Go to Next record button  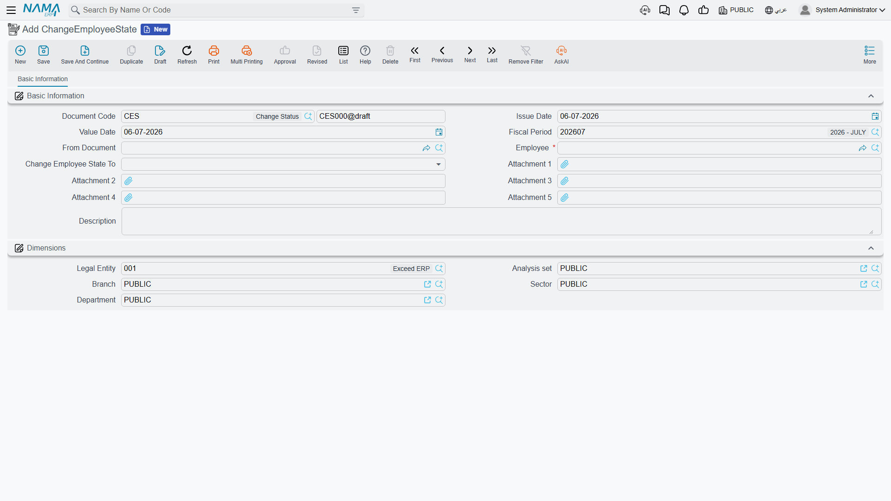point(470,54)
